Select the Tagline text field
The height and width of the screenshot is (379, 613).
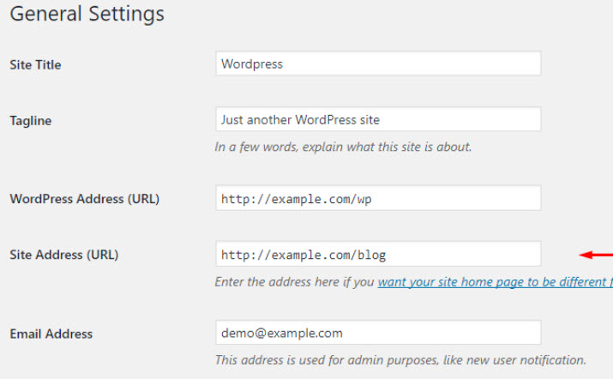coord(378,119)
